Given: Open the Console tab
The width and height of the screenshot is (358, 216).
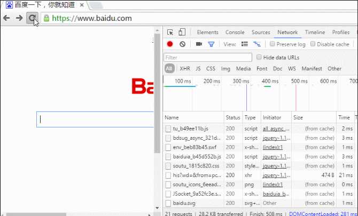Looking at the screenshot, I should pyautogui.click(x=235, y=33).
